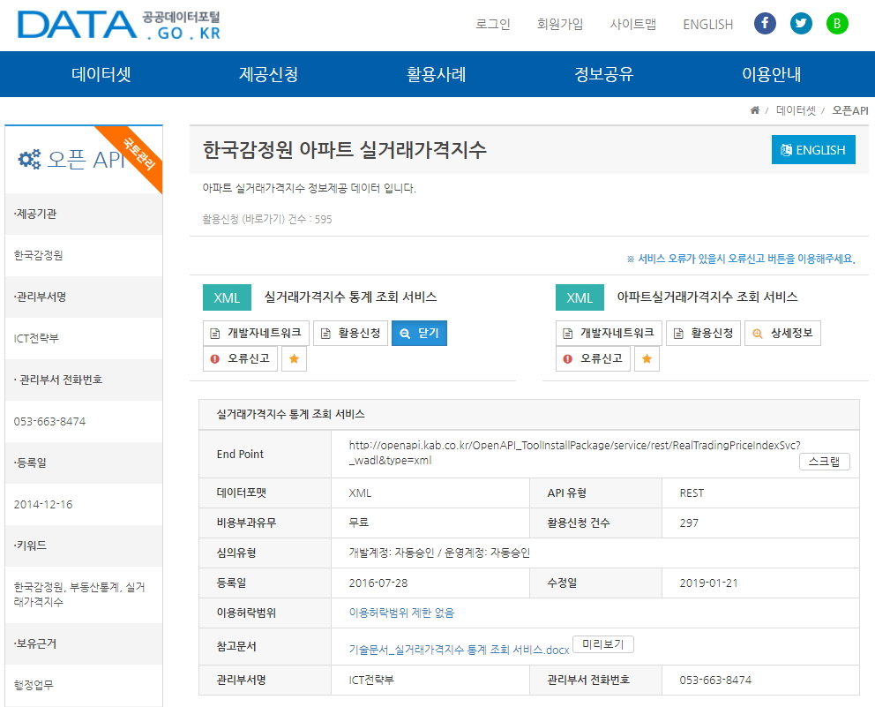The image size is (875, 707).
Task: Click the 등록일 value 2016-07-28
Action: 378,583
